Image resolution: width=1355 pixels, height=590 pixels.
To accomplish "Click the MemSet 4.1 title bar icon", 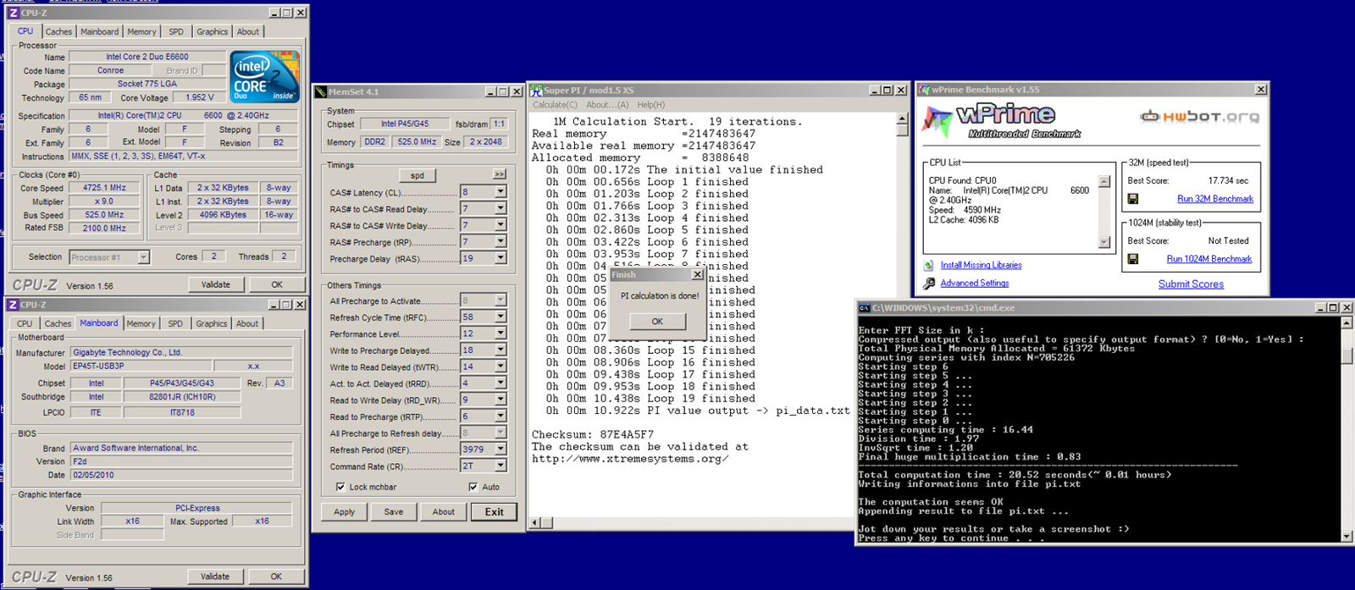I will click(321, 91).
